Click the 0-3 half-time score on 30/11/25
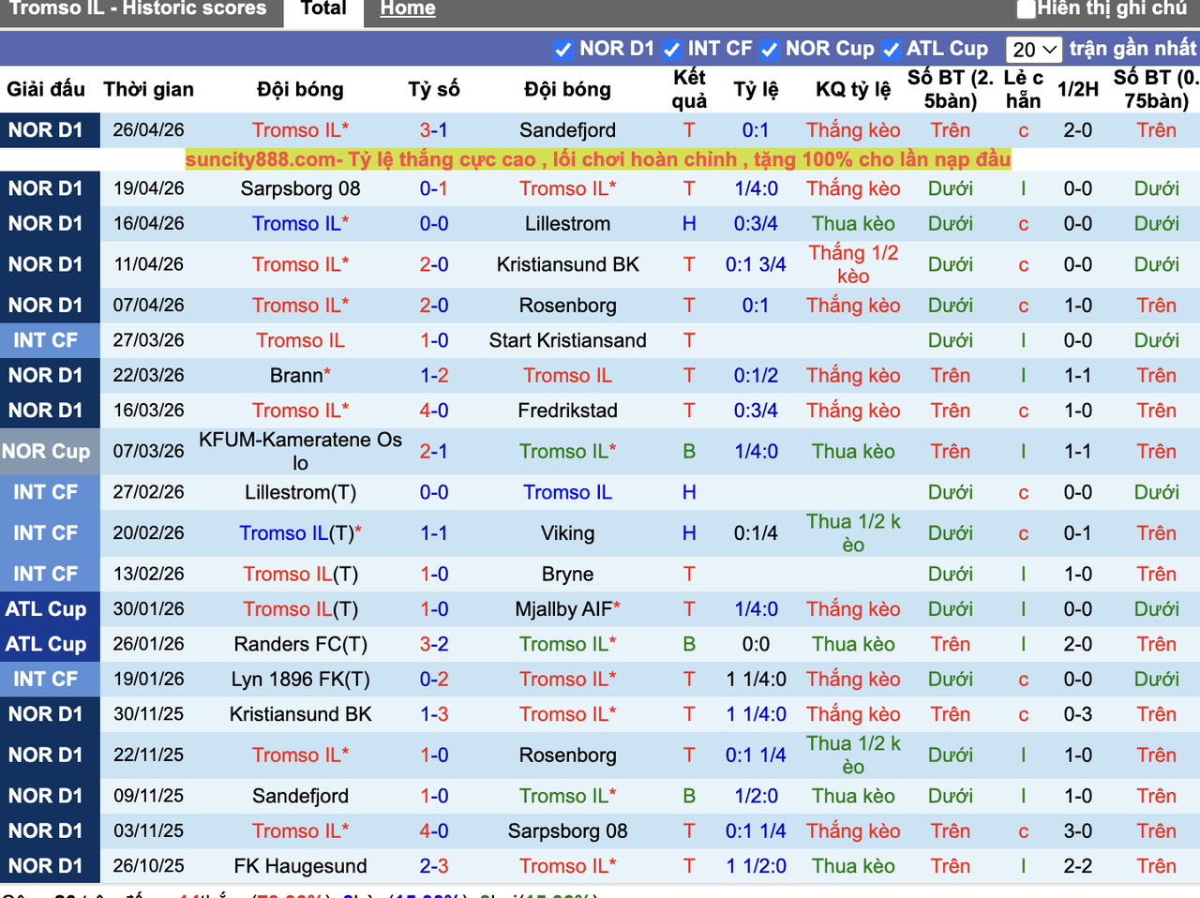The height and width of the screenshot is (898, 1200). 1077,714
